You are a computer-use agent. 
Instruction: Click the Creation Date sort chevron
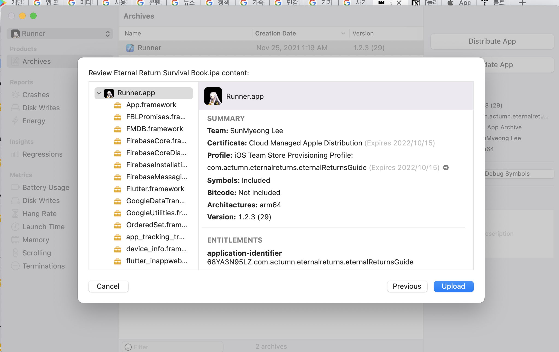[343, 33]
